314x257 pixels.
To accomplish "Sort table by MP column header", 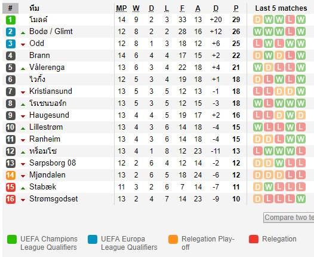I will click(121, 8).
